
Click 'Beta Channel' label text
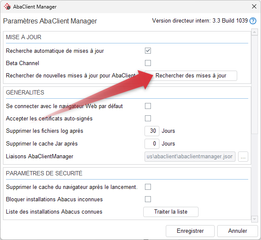tap(23, 63)
